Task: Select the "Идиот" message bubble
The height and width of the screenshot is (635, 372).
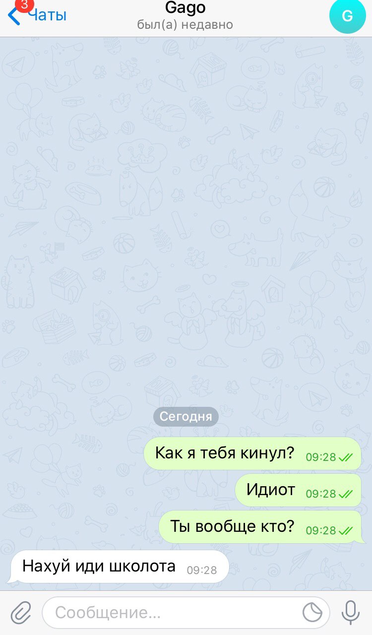Action: [x=298, y=490]
